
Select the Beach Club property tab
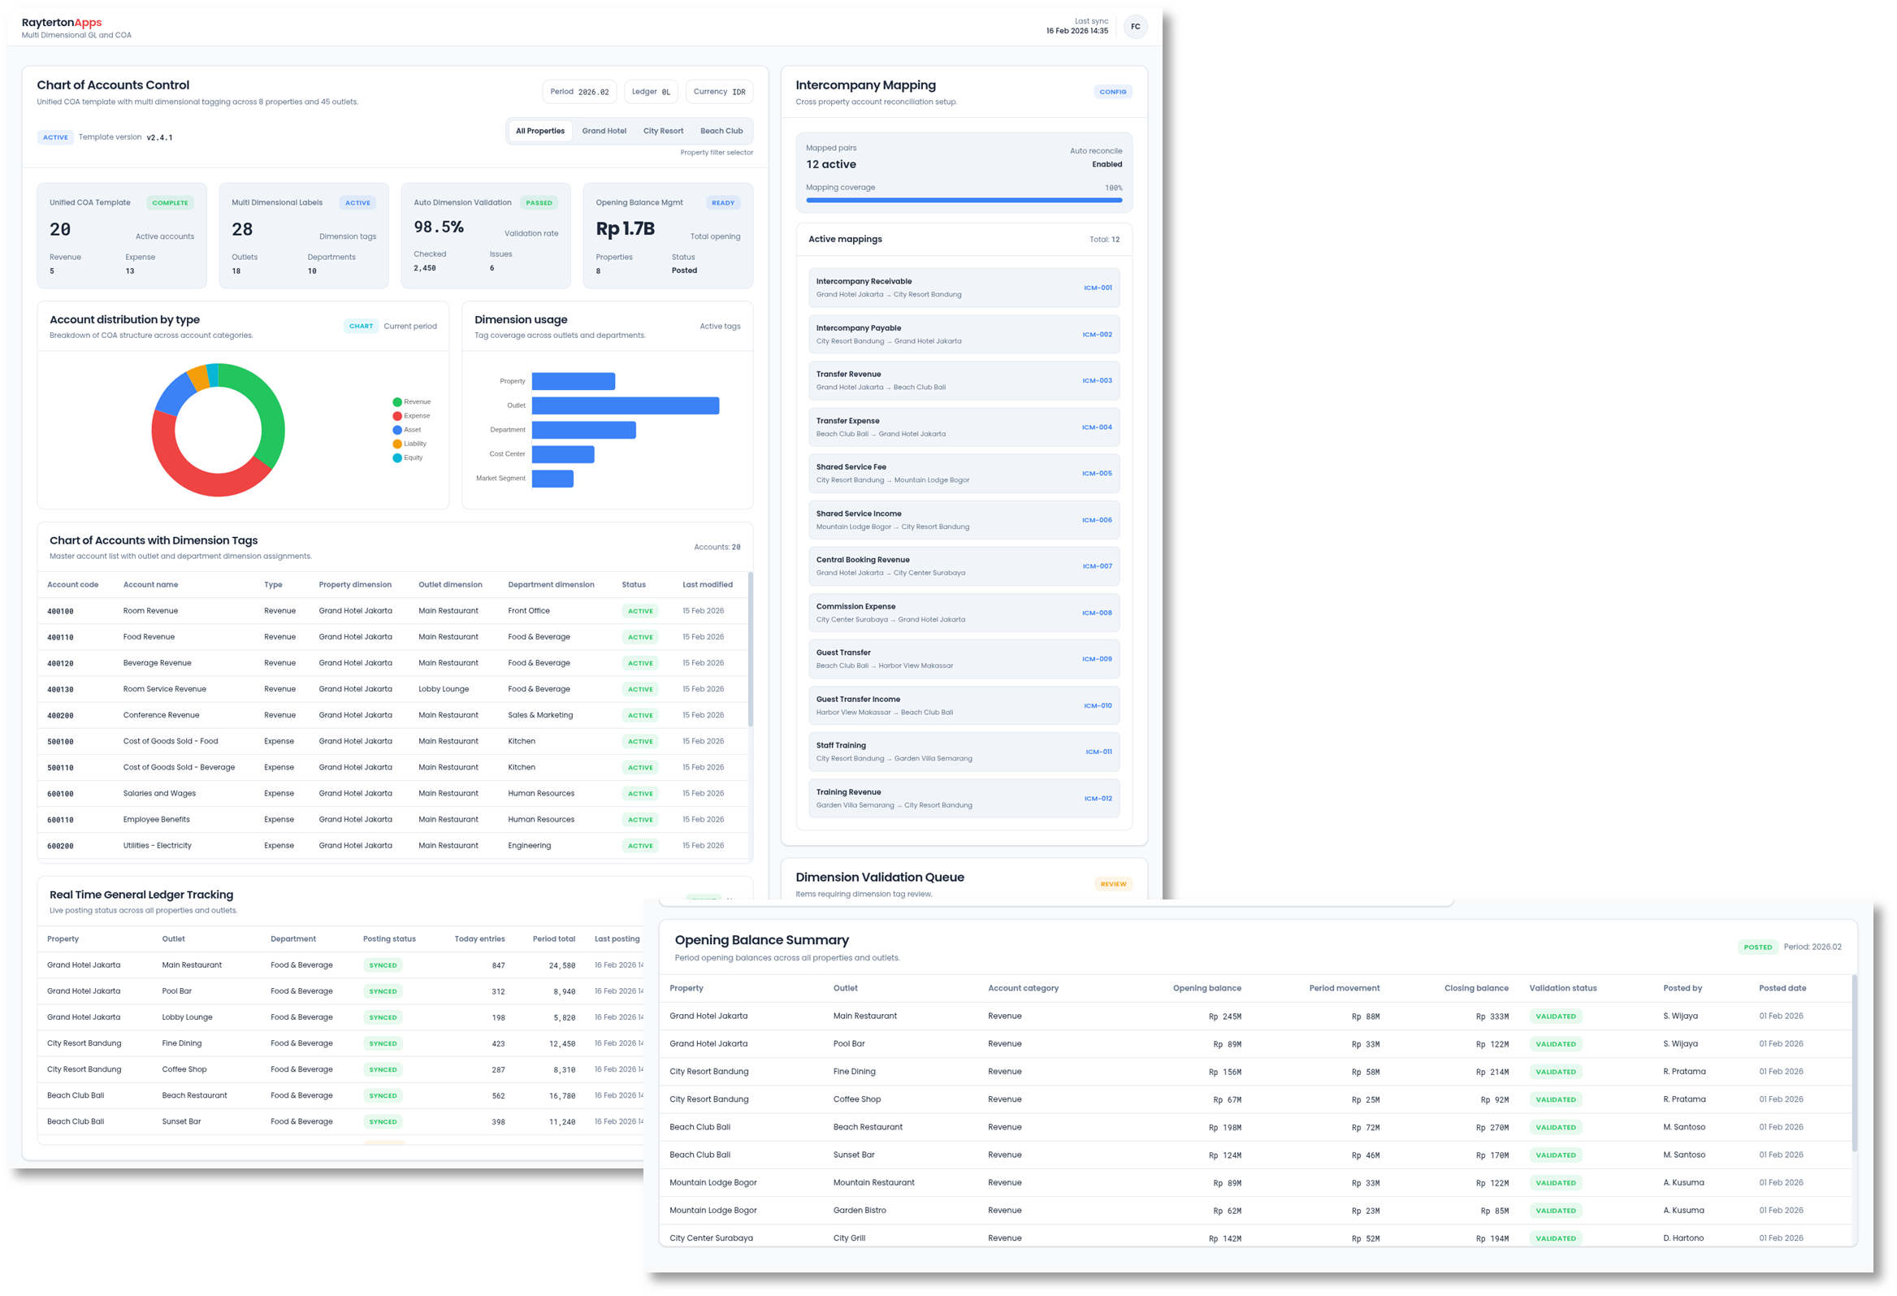[x=721, y=131]
